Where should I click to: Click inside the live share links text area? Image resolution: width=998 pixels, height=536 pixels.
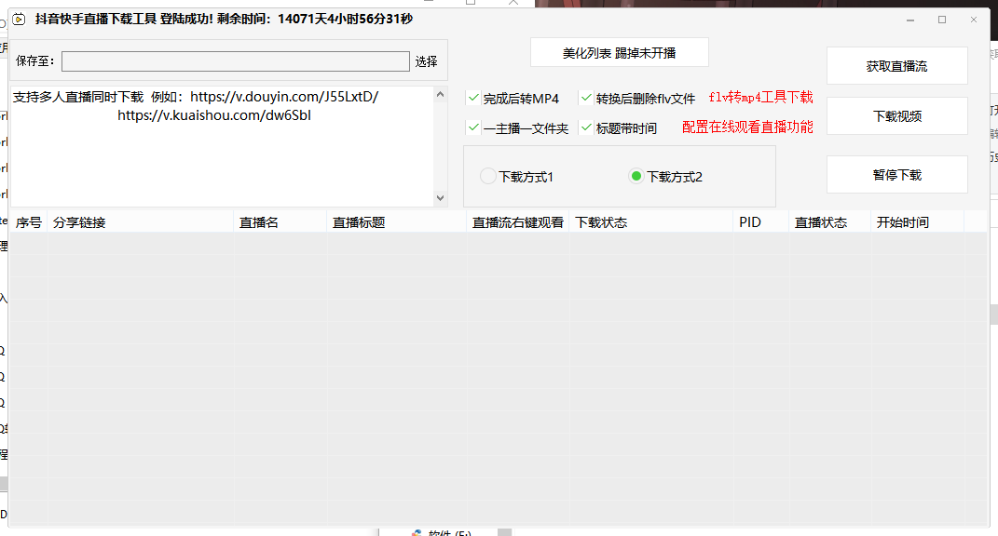pyautogui.click(x=222, y=146)
